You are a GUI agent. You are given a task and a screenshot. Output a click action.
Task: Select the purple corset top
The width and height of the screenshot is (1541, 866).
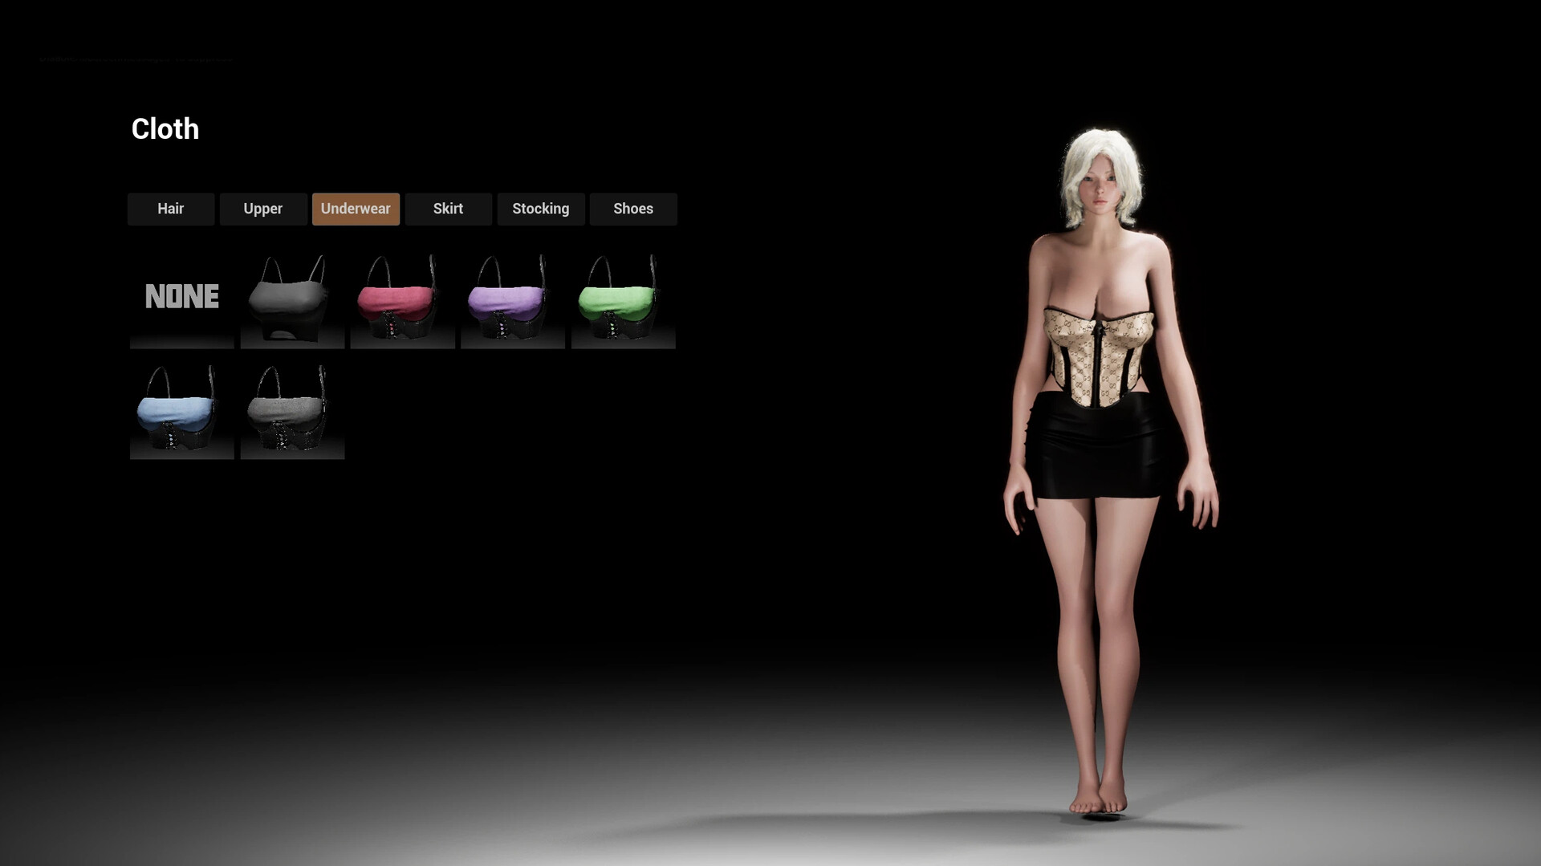pos(512,299)
